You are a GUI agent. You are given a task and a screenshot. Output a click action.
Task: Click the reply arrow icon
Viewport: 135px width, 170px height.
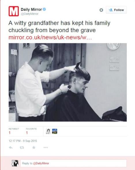pyautogui.click(x=11, y=147)
